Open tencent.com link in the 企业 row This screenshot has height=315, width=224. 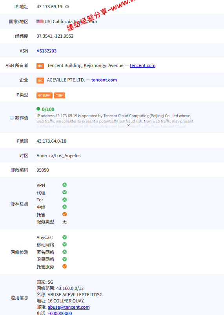(x=104, y=80)
